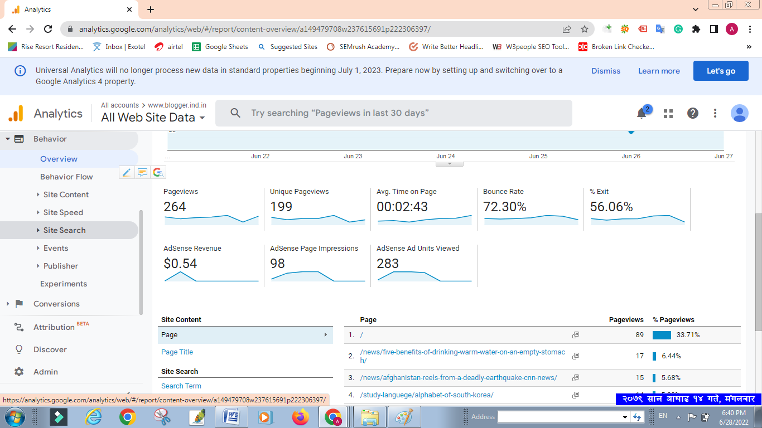Open the All Web Site Data dropdown
This screenshot has width=762, height=428.
153,118
